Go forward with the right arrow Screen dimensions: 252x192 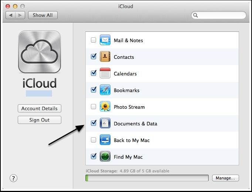(20, 15)
